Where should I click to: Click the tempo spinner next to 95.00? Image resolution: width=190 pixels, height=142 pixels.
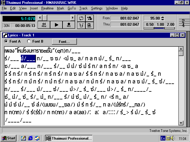pyautogui.click(x=162, y=18)
